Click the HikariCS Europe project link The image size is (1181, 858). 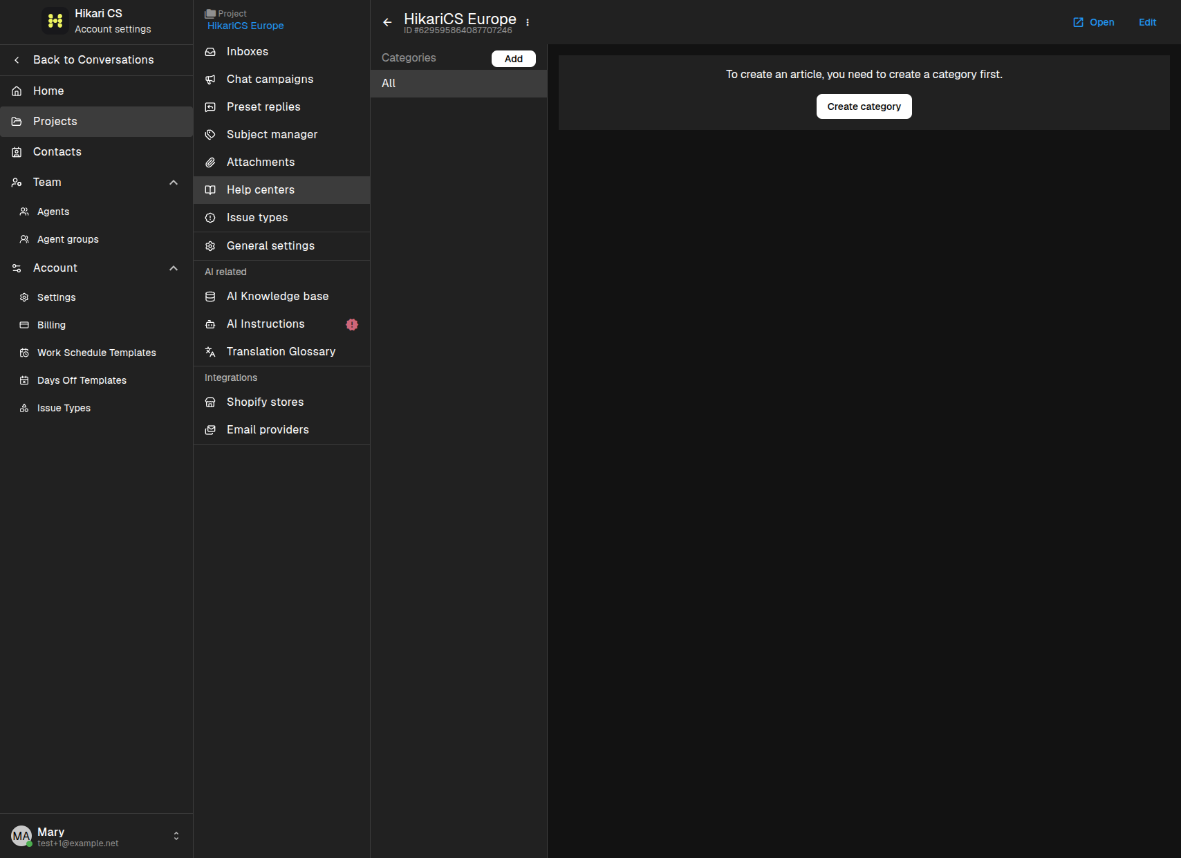coord(245,26)
